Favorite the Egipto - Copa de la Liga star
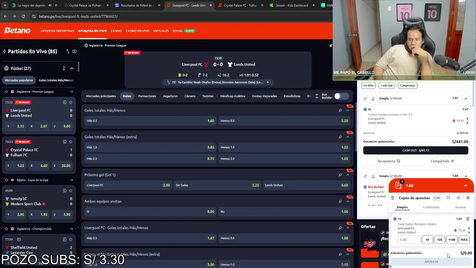Screen dimensions: 476x268 6,180
